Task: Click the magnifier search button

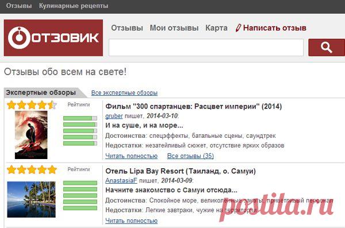Action: [x=327, y=48]
